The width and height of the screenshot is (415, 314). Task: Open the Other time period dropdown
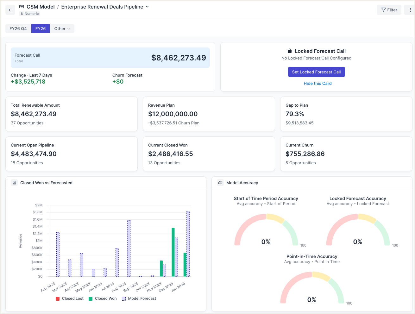(x=62, y=28)
